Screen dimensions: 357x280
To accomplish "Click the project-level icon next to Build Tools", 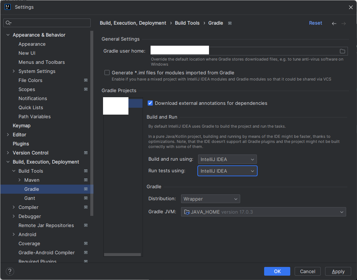I will tap(86, 171).
